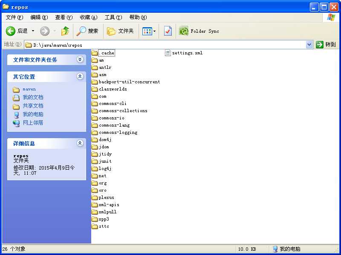Image resolution: width=341 pixels, height=255 pixels.
Task: Collapse the 详细信息 panel
Action: (80, 143)
